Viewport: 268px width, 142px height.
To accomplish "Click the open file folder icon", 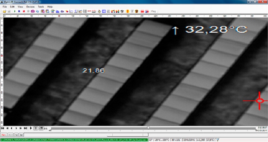I will [4, 11].
